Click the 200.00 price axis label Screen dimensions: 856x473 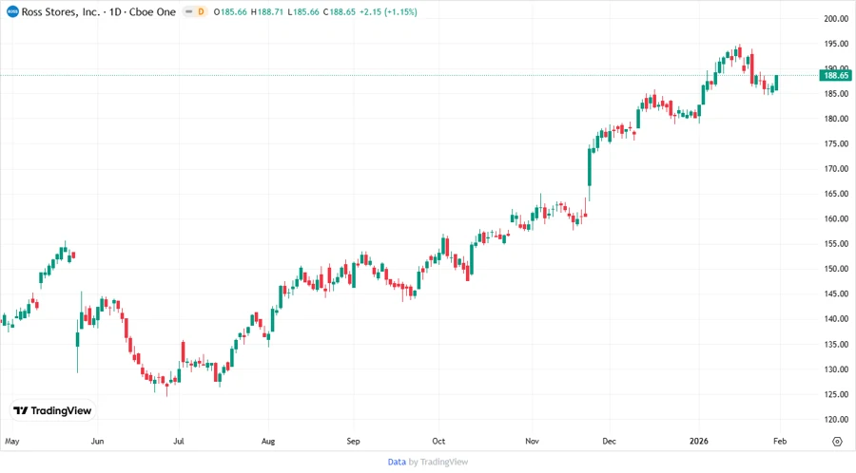[x=836, y=19]
